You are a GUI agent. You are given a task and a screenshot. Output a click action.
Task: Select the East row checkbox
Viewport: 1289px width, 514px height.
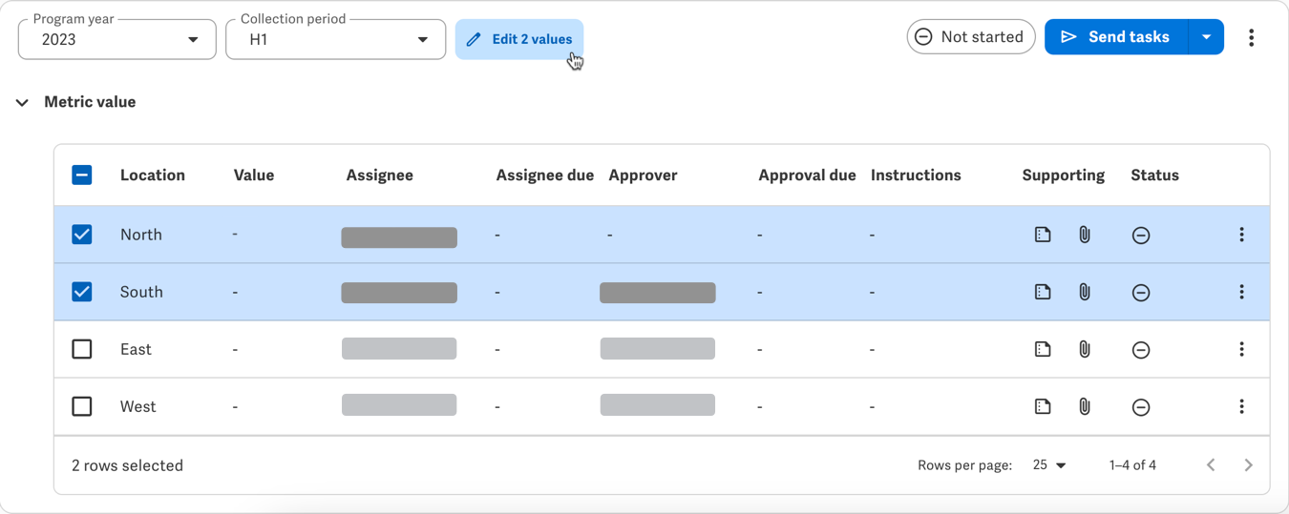[x=82, y=349]
